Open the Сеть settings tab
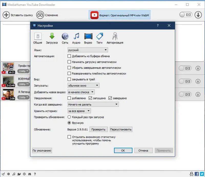Viewport: 205px width, 177px height. tap(65, 38)
